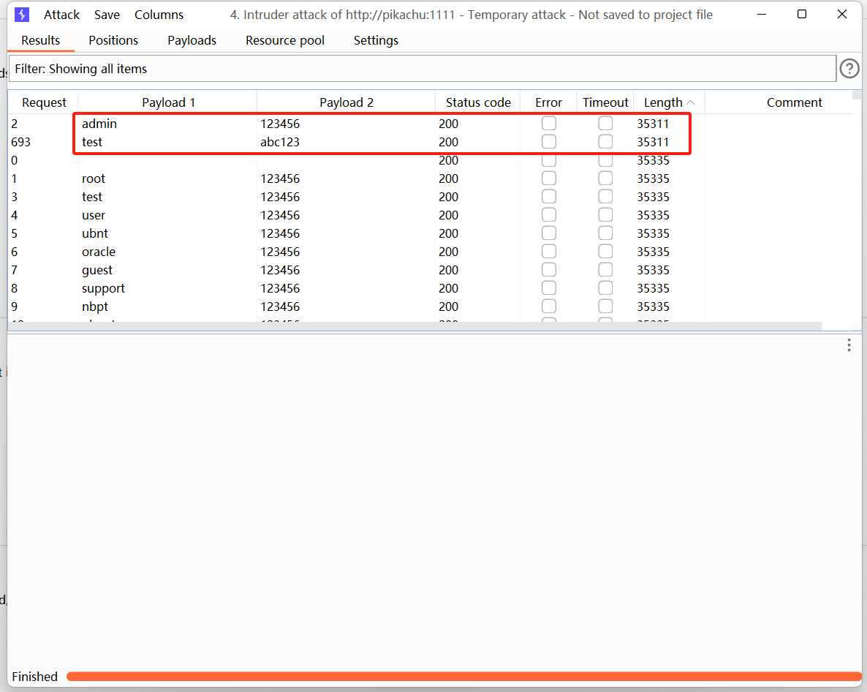Switch to the Positions tab
The image size is (867, 692).
coord(113,40)
